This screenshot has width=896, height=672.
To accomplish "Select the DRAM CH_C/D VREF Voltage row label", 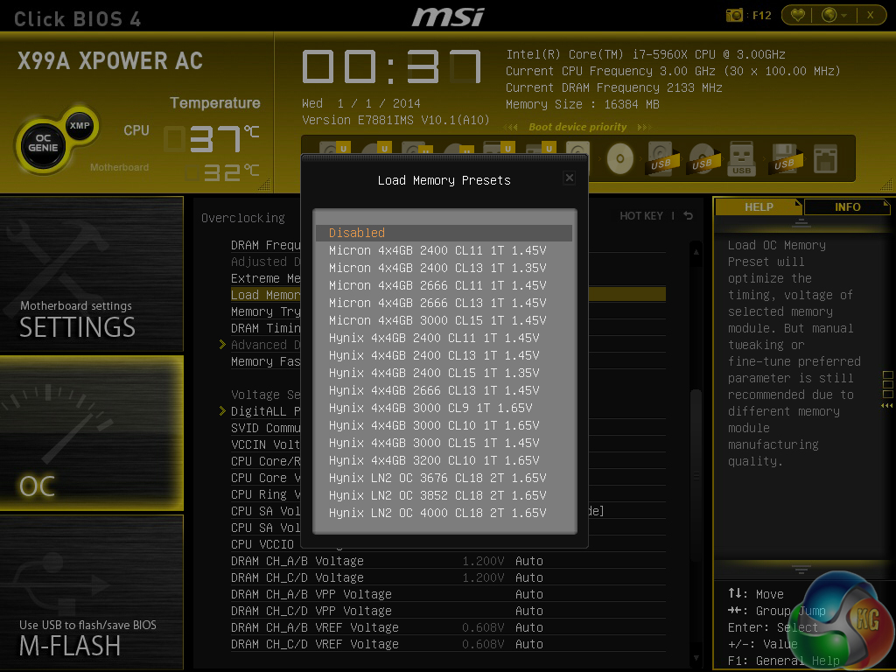I will [315, 644].
